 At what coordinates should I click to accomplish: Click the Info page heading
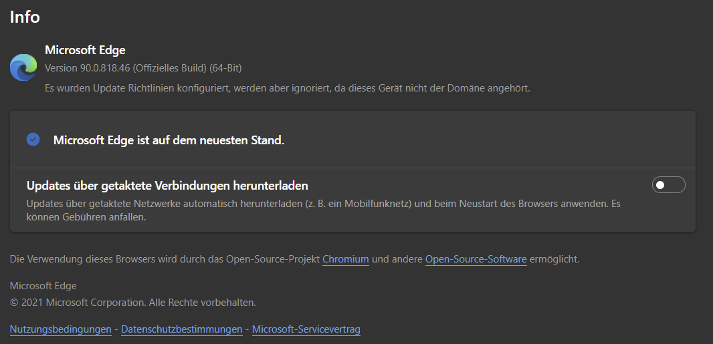25,17
